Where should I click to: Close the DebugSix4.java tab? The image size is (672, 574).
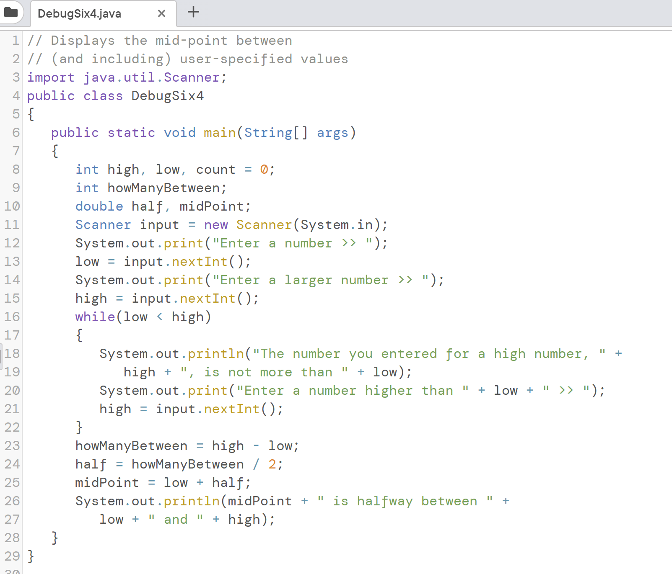[161, 13]
